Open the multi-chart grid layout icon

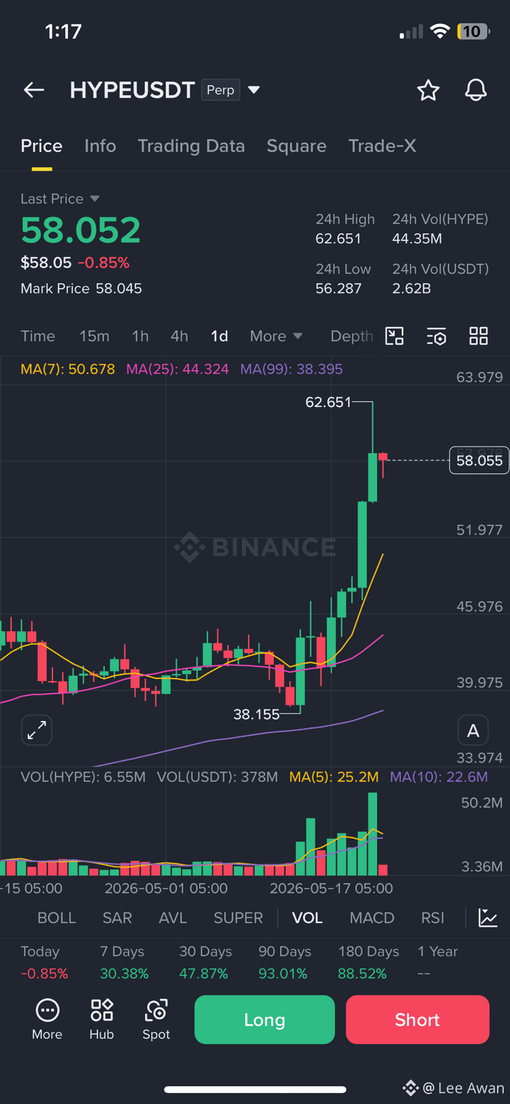(479, 336)
